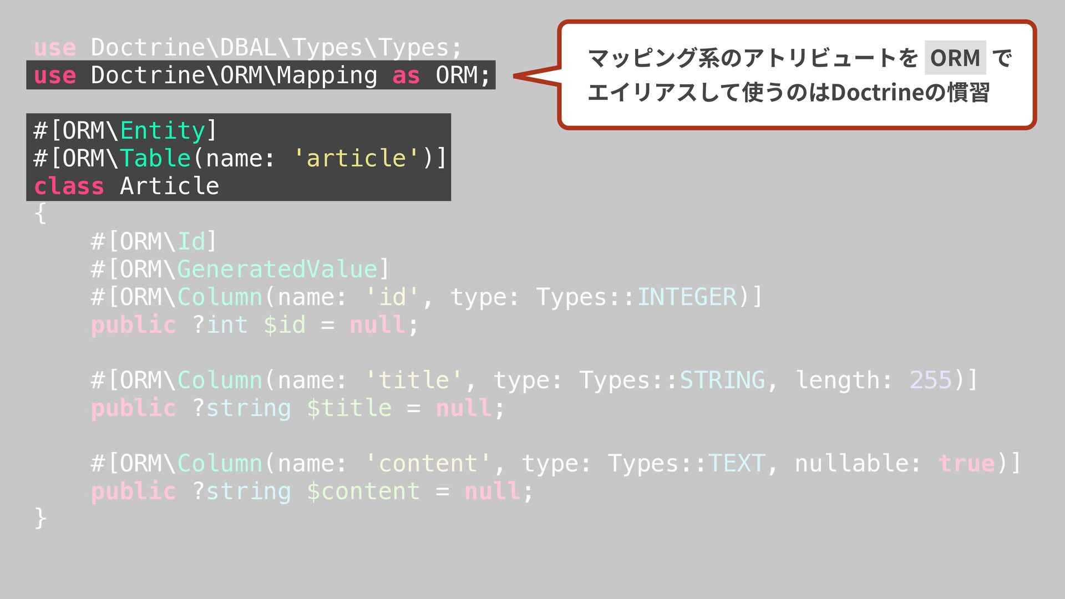Image resolution: width=1065 pixels, height=599 pixels.
Task: Click the '$title' property variable
Action: click(349, 408)
